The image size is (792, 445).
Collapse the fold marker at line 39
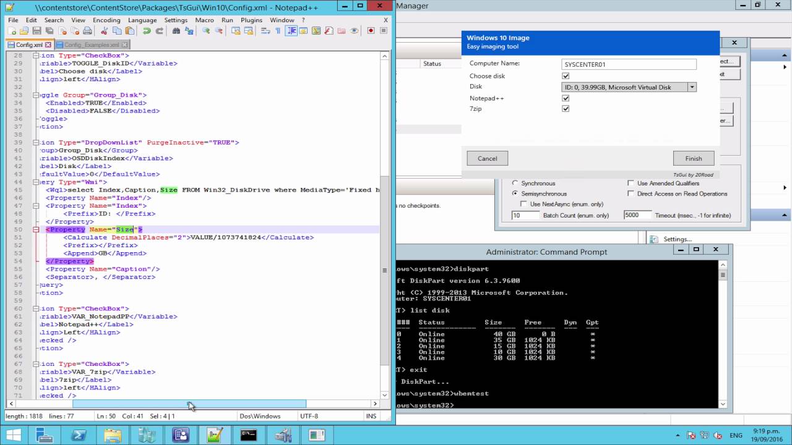(36, 142)
